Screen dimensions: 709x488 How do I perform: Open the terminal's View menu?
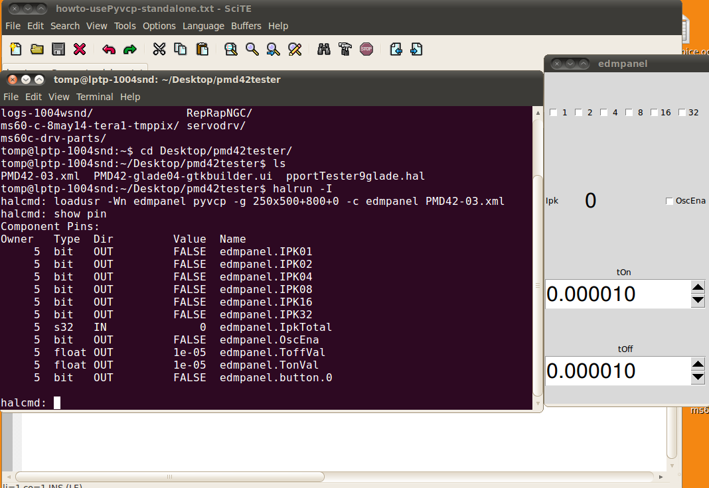click(x=59, y=97)
